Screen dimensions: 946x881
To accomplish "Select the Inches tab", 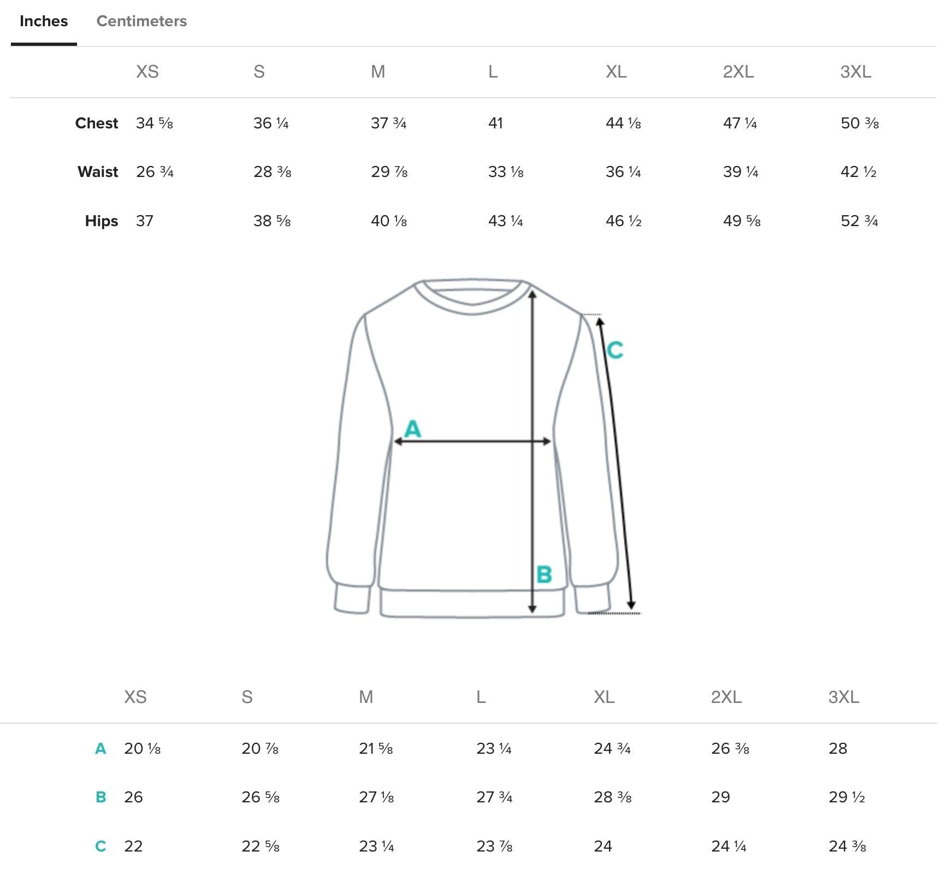I will [x=44, y=21].
